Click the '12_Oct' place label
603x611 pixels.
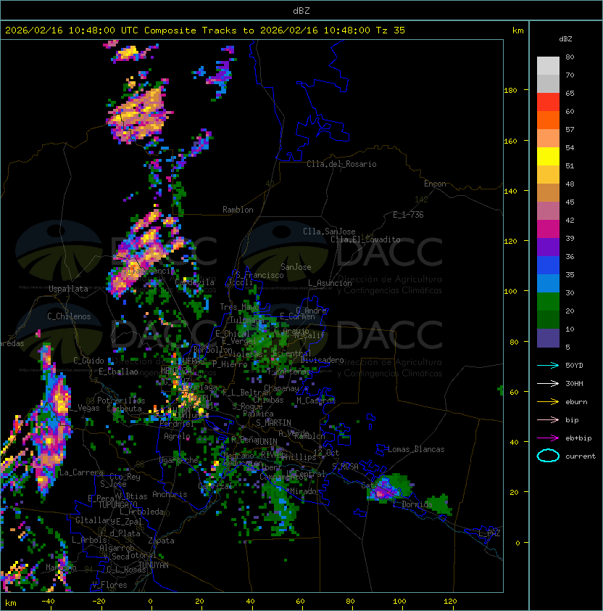(x=326, y=453)
